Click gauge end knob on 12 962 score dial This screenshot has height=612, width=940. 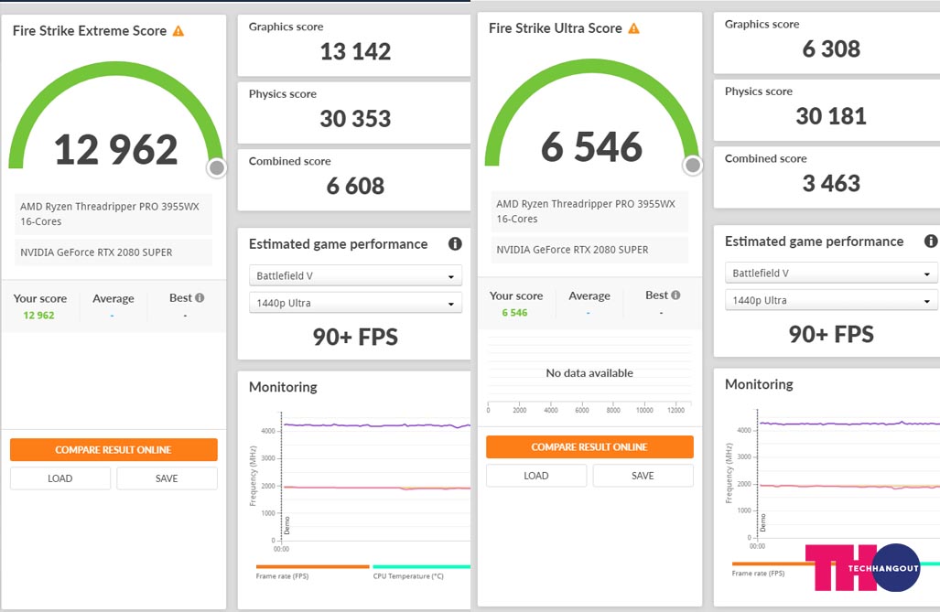216,167
